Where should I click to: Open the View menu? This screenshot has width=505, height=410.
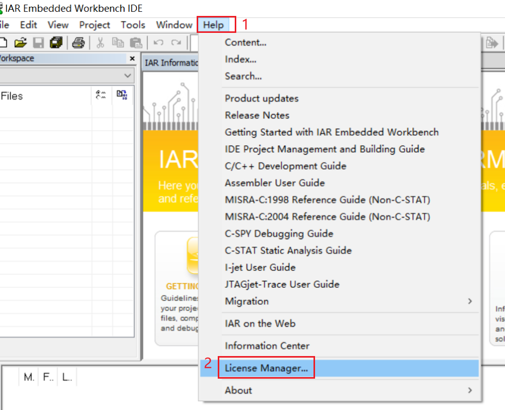click(x=58, y=25)
